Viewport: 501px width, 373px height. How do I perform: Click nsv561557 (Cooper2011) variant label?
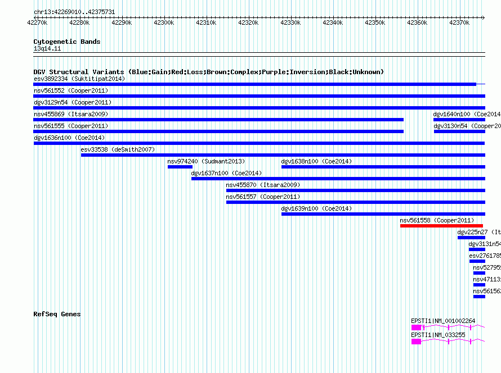[x=263, y=197]
